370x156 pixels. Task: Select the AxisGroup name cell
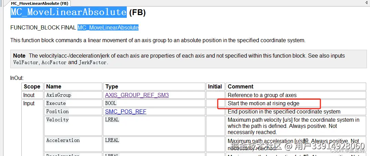59,95
